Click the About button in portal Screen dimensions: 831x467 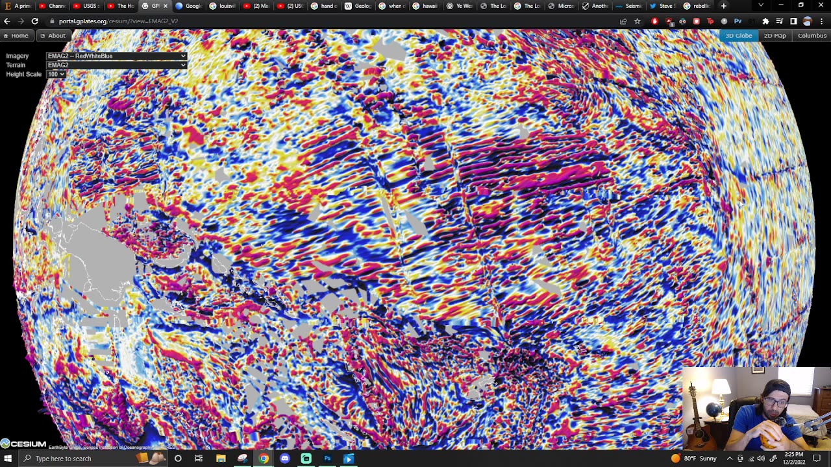pyautogui.click(x=53, y=35)
